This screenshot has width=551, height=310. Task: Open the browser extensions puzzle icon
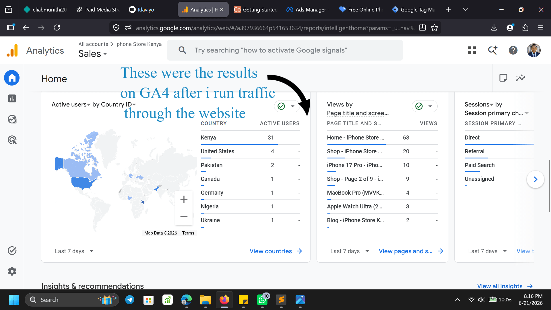click(525, 28)
